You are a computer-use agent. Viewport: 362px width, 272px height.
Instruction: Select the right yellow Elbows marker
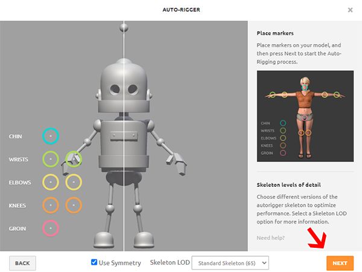click(x=74, y=182)
